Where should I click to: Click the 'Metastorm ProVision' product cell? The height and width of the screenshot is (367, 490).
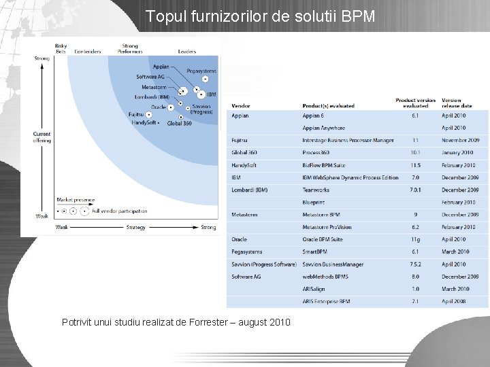(327, 227)
